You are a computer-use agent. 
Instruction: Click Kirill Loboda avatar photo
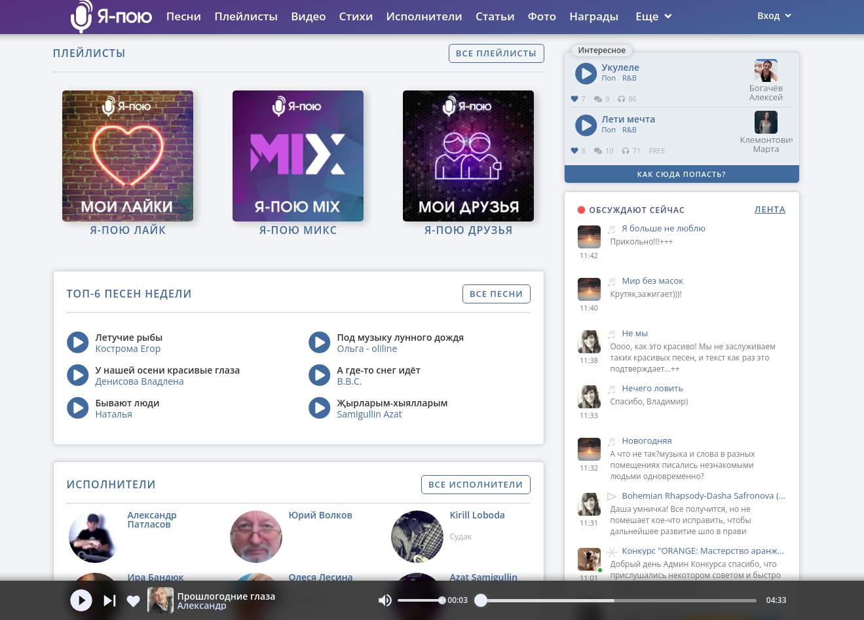pos(417,537)
